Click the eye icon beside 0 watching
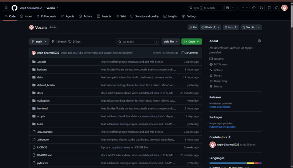293x168 pixels. click(211, 81)
